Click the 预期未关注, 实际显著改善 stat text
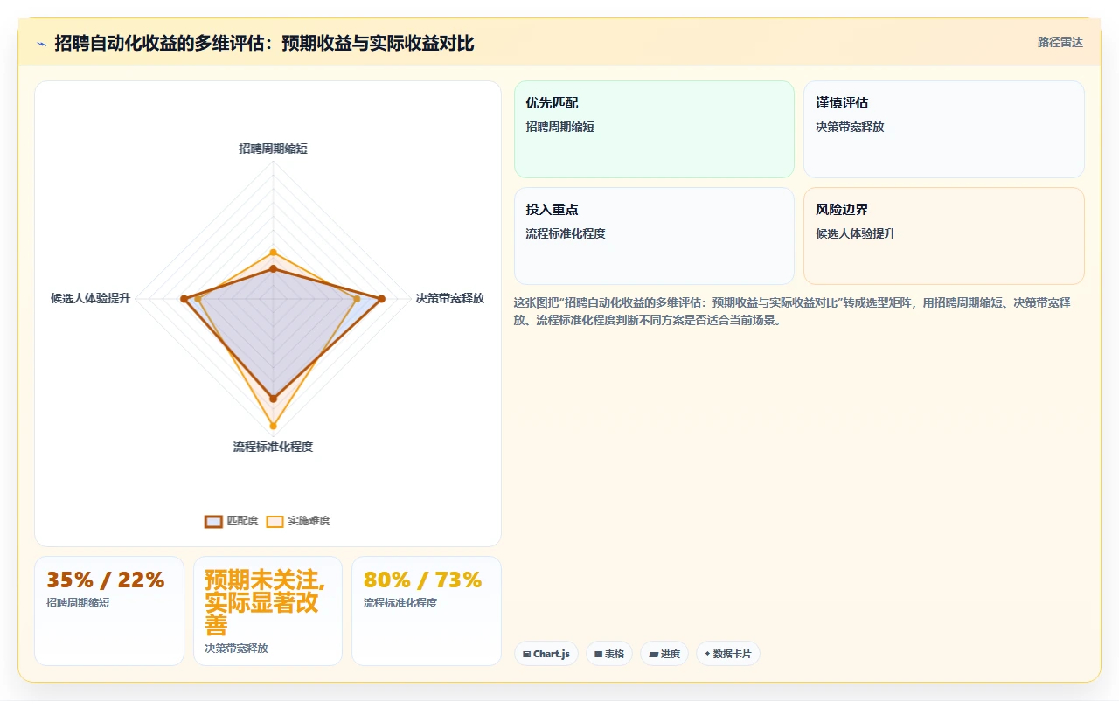This screenshot has width=1119, height=701. point(265,603)
